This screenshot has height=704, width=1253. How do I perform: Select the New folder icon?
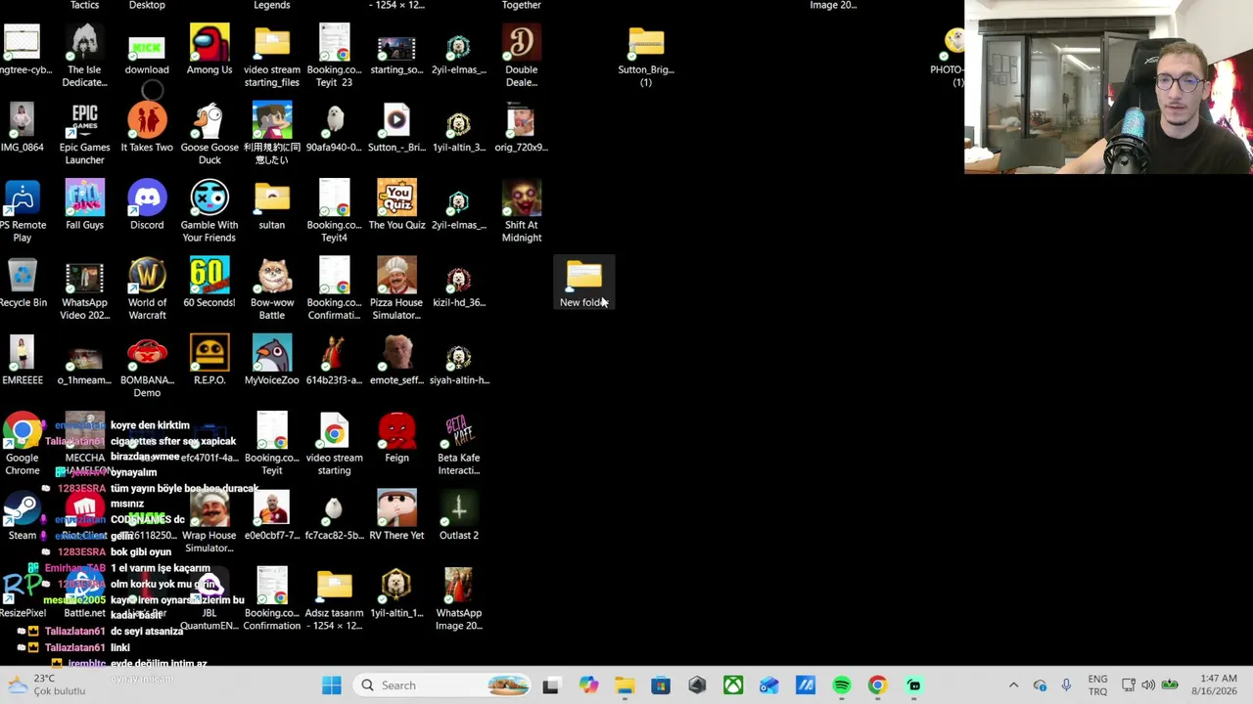tap(583, 284)
